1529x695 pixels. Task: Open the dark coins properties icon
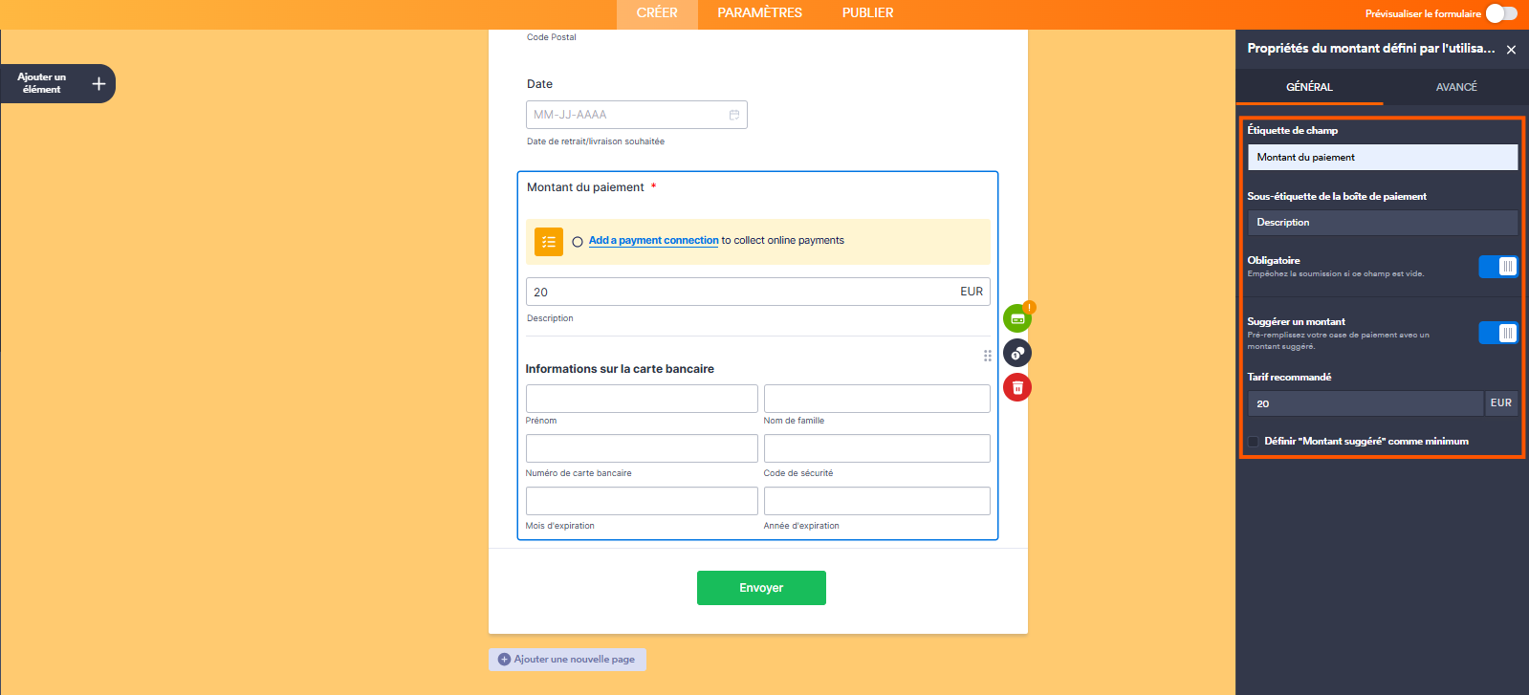click(x=1017, y=354)
